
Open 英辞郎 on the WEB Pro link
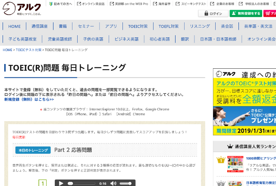[129, 4]
